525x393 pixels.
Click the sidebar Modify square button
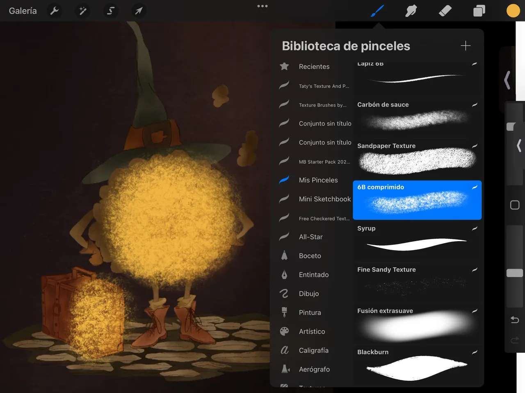click(515, 205)
